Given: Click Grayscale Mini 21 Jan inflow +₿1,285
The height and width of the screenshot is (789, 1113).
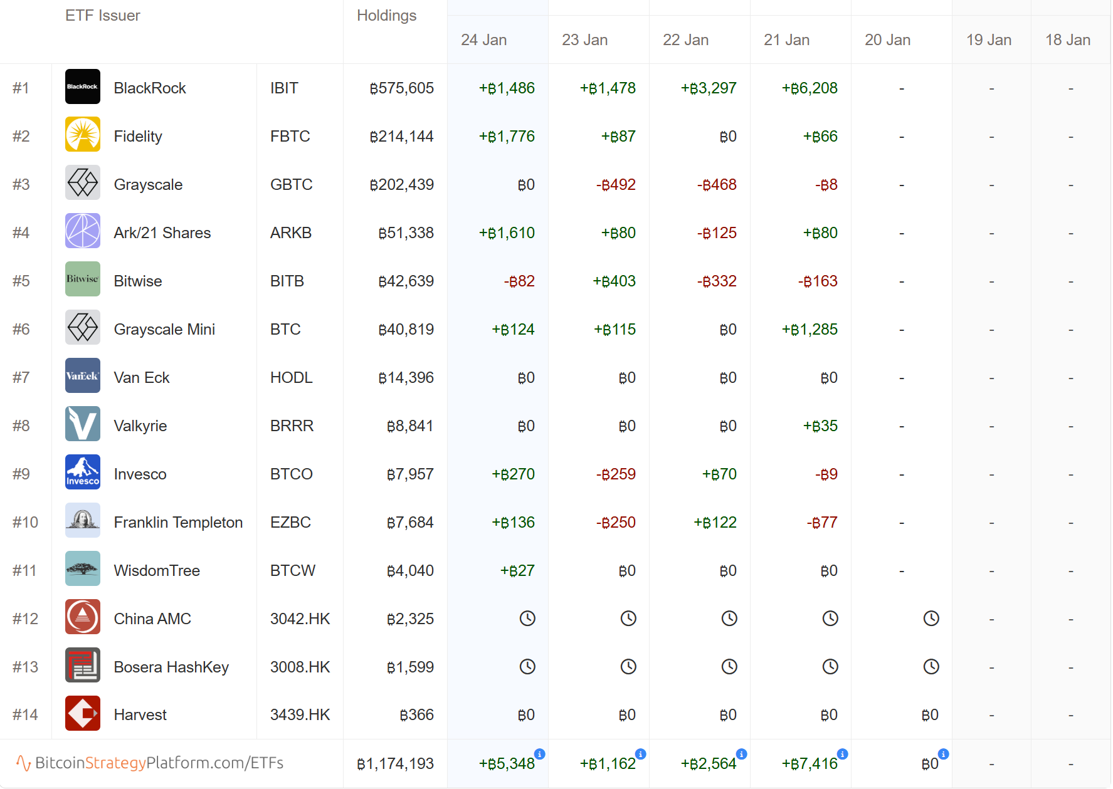Looking at the screenshot, I should pos(810,330).
